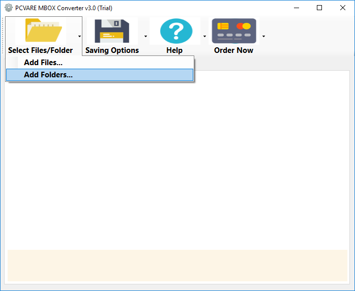355x291 pixels.
Task: Click the Order Now credit card icon
Action: (234, 31)
